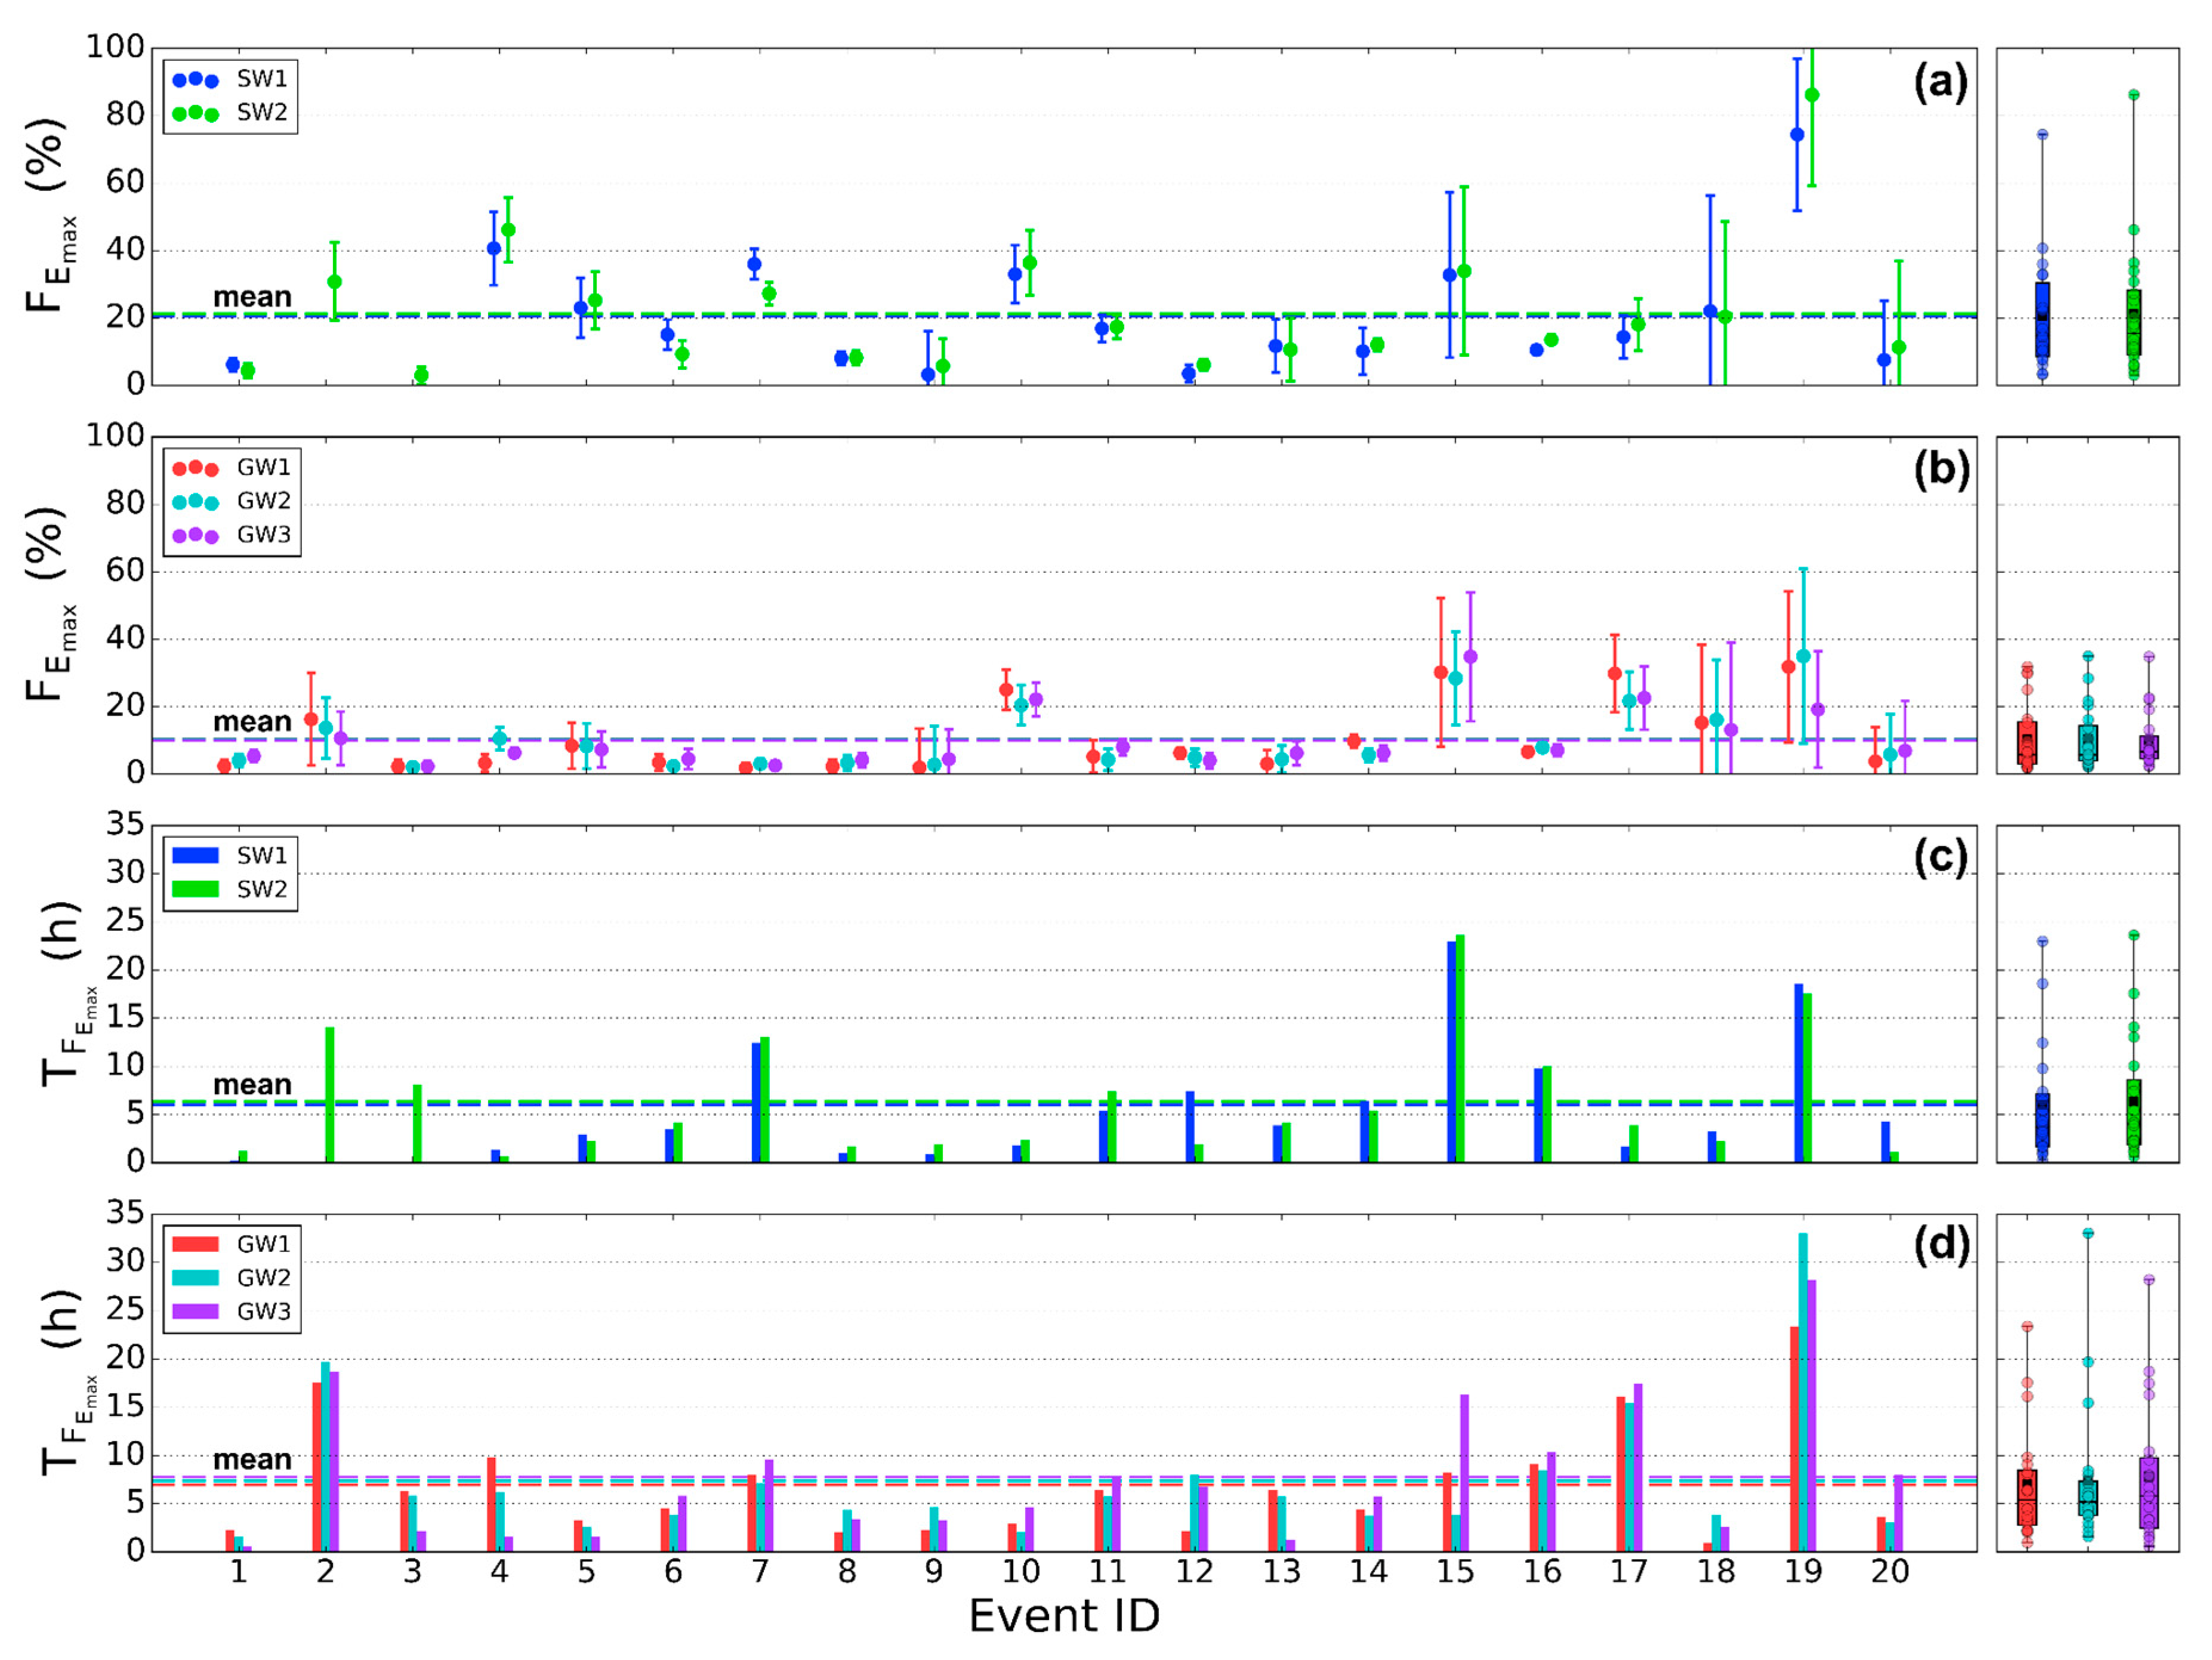The width and height of the screenshot is (2212, 1660).
Task: Click event 2 tick label on x-axis
Action: coord(325,1572)
